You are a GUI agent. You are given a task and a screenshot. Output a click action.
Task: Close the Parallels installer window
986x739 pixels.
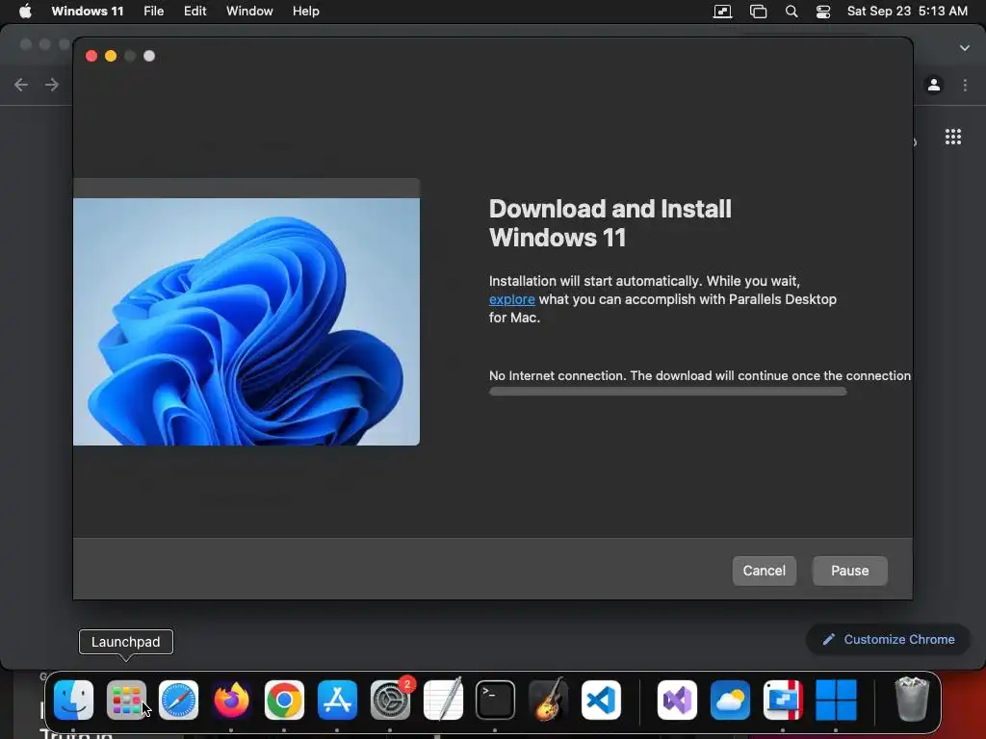(x=91, y=56)
